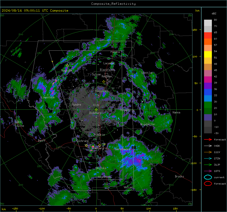Click the Blackfalds map label
Screen dimensions: 227x212
click(107, 70)
